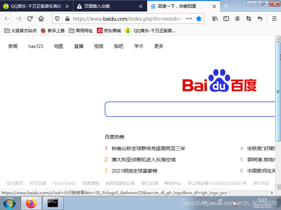The height and width of the screenshot is (210, 281).
Task: Open 关于百度 footer link
Action: point(38,183)
